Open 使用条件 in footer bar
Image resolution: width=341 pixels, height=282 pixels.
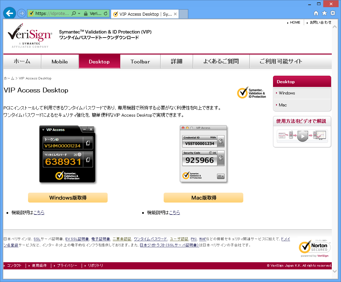[39, 266]
